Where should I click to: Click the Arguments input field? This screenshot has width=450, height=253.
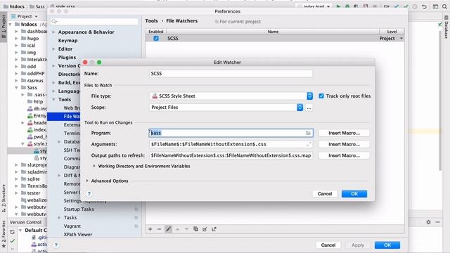(231, 144)
